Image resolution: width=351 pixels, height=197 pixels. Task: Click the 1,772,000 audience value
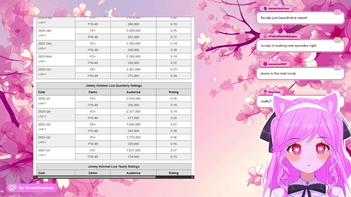(x=133, y=138)
